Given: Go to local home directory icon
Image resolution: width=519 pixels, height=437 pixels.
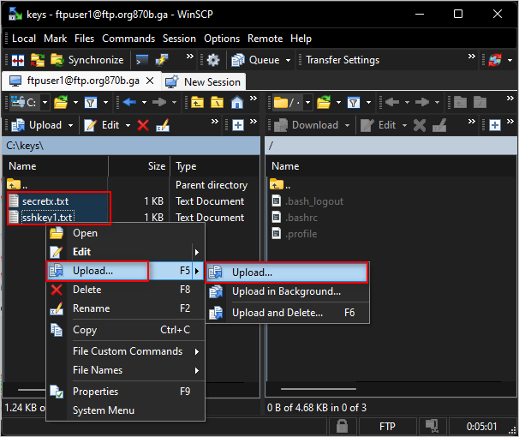Looking at the screenshot, I should coord(237,102).
